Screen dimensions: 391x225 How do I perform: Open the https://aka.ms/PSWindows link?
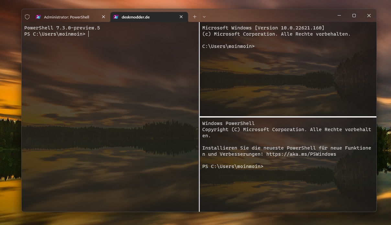tap(301, 154)
